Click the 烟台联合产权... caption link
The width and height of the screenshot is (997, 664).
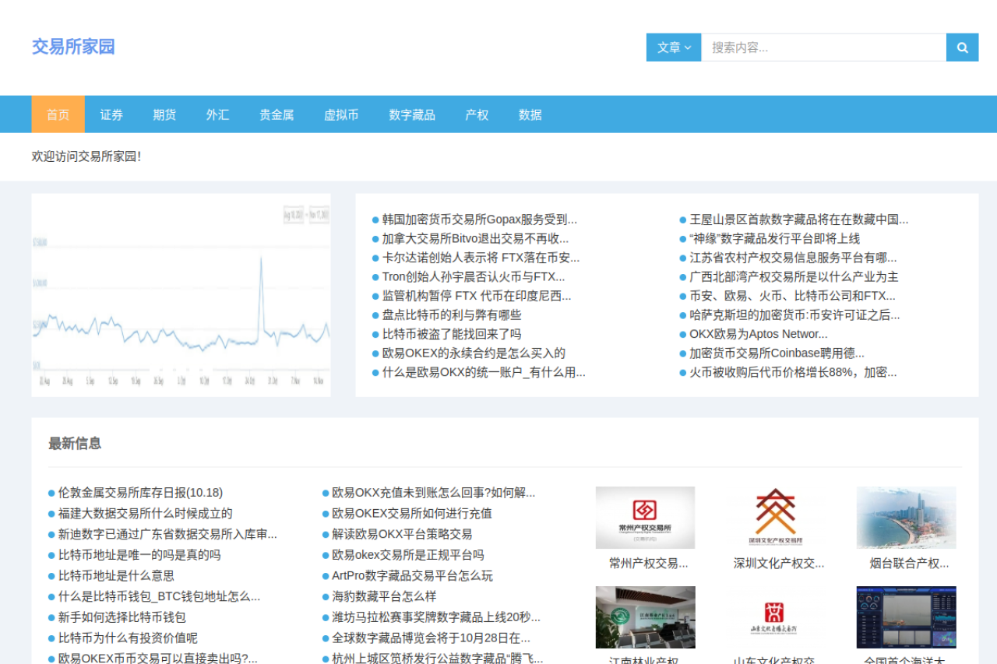click(x=909, y=563)
